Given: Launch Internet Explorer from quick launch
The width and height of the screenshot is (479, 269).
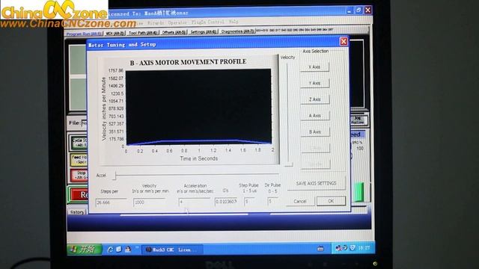Looking at the screenshot, I should 110,250.
